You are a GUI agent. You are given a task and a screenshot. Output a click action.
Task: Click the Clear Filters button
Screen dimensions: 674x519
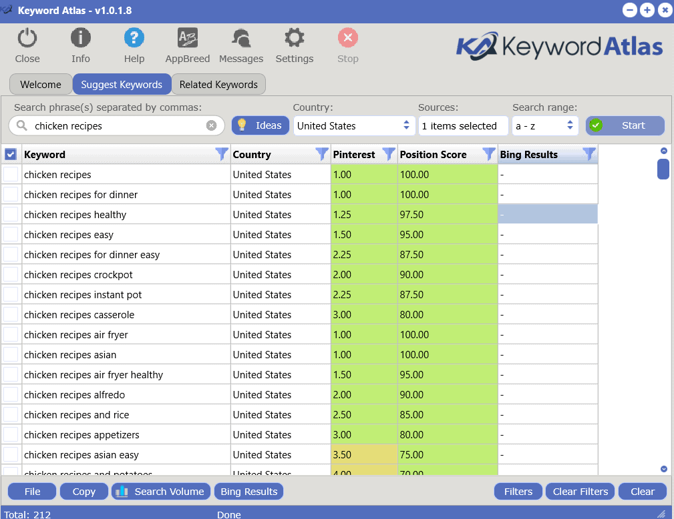(x=580, y=492)
